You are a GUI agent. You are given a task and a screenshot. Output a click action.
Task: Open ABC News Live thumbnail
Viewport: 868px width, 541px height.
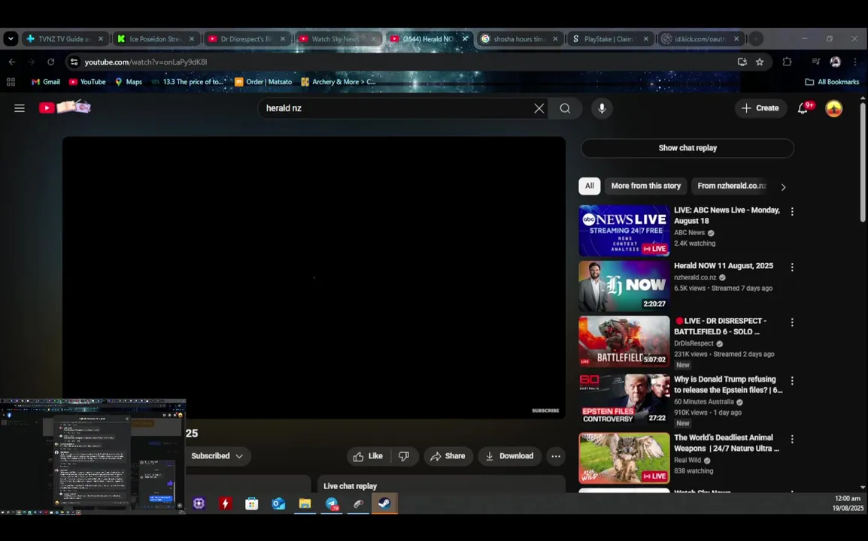(624, 231)
